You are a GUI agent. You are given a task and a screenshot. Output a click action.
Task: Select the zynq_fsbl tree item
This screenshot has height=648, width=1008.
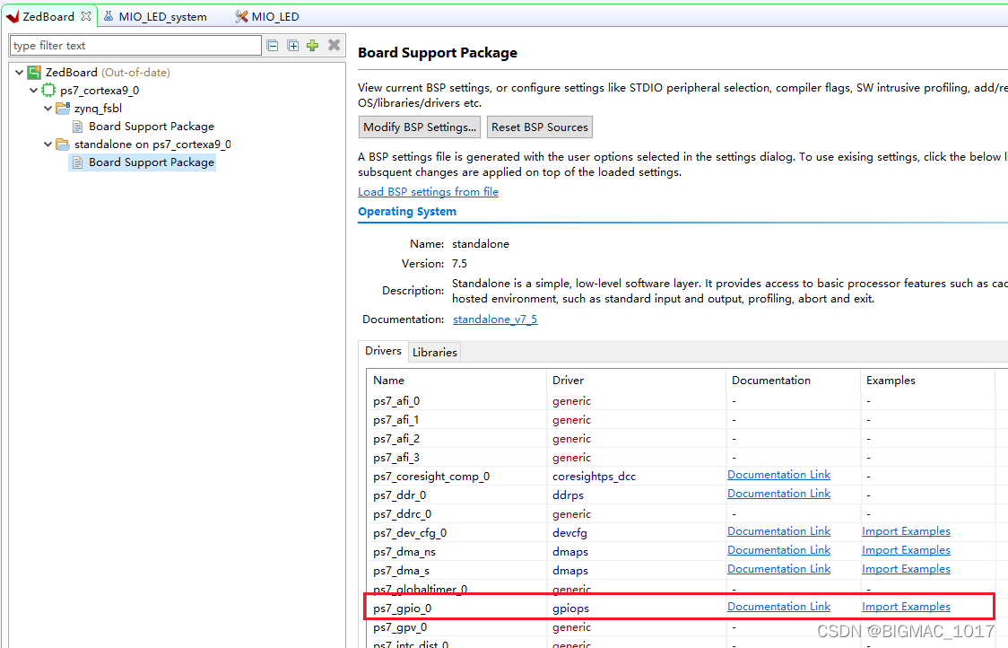[98, 108]
